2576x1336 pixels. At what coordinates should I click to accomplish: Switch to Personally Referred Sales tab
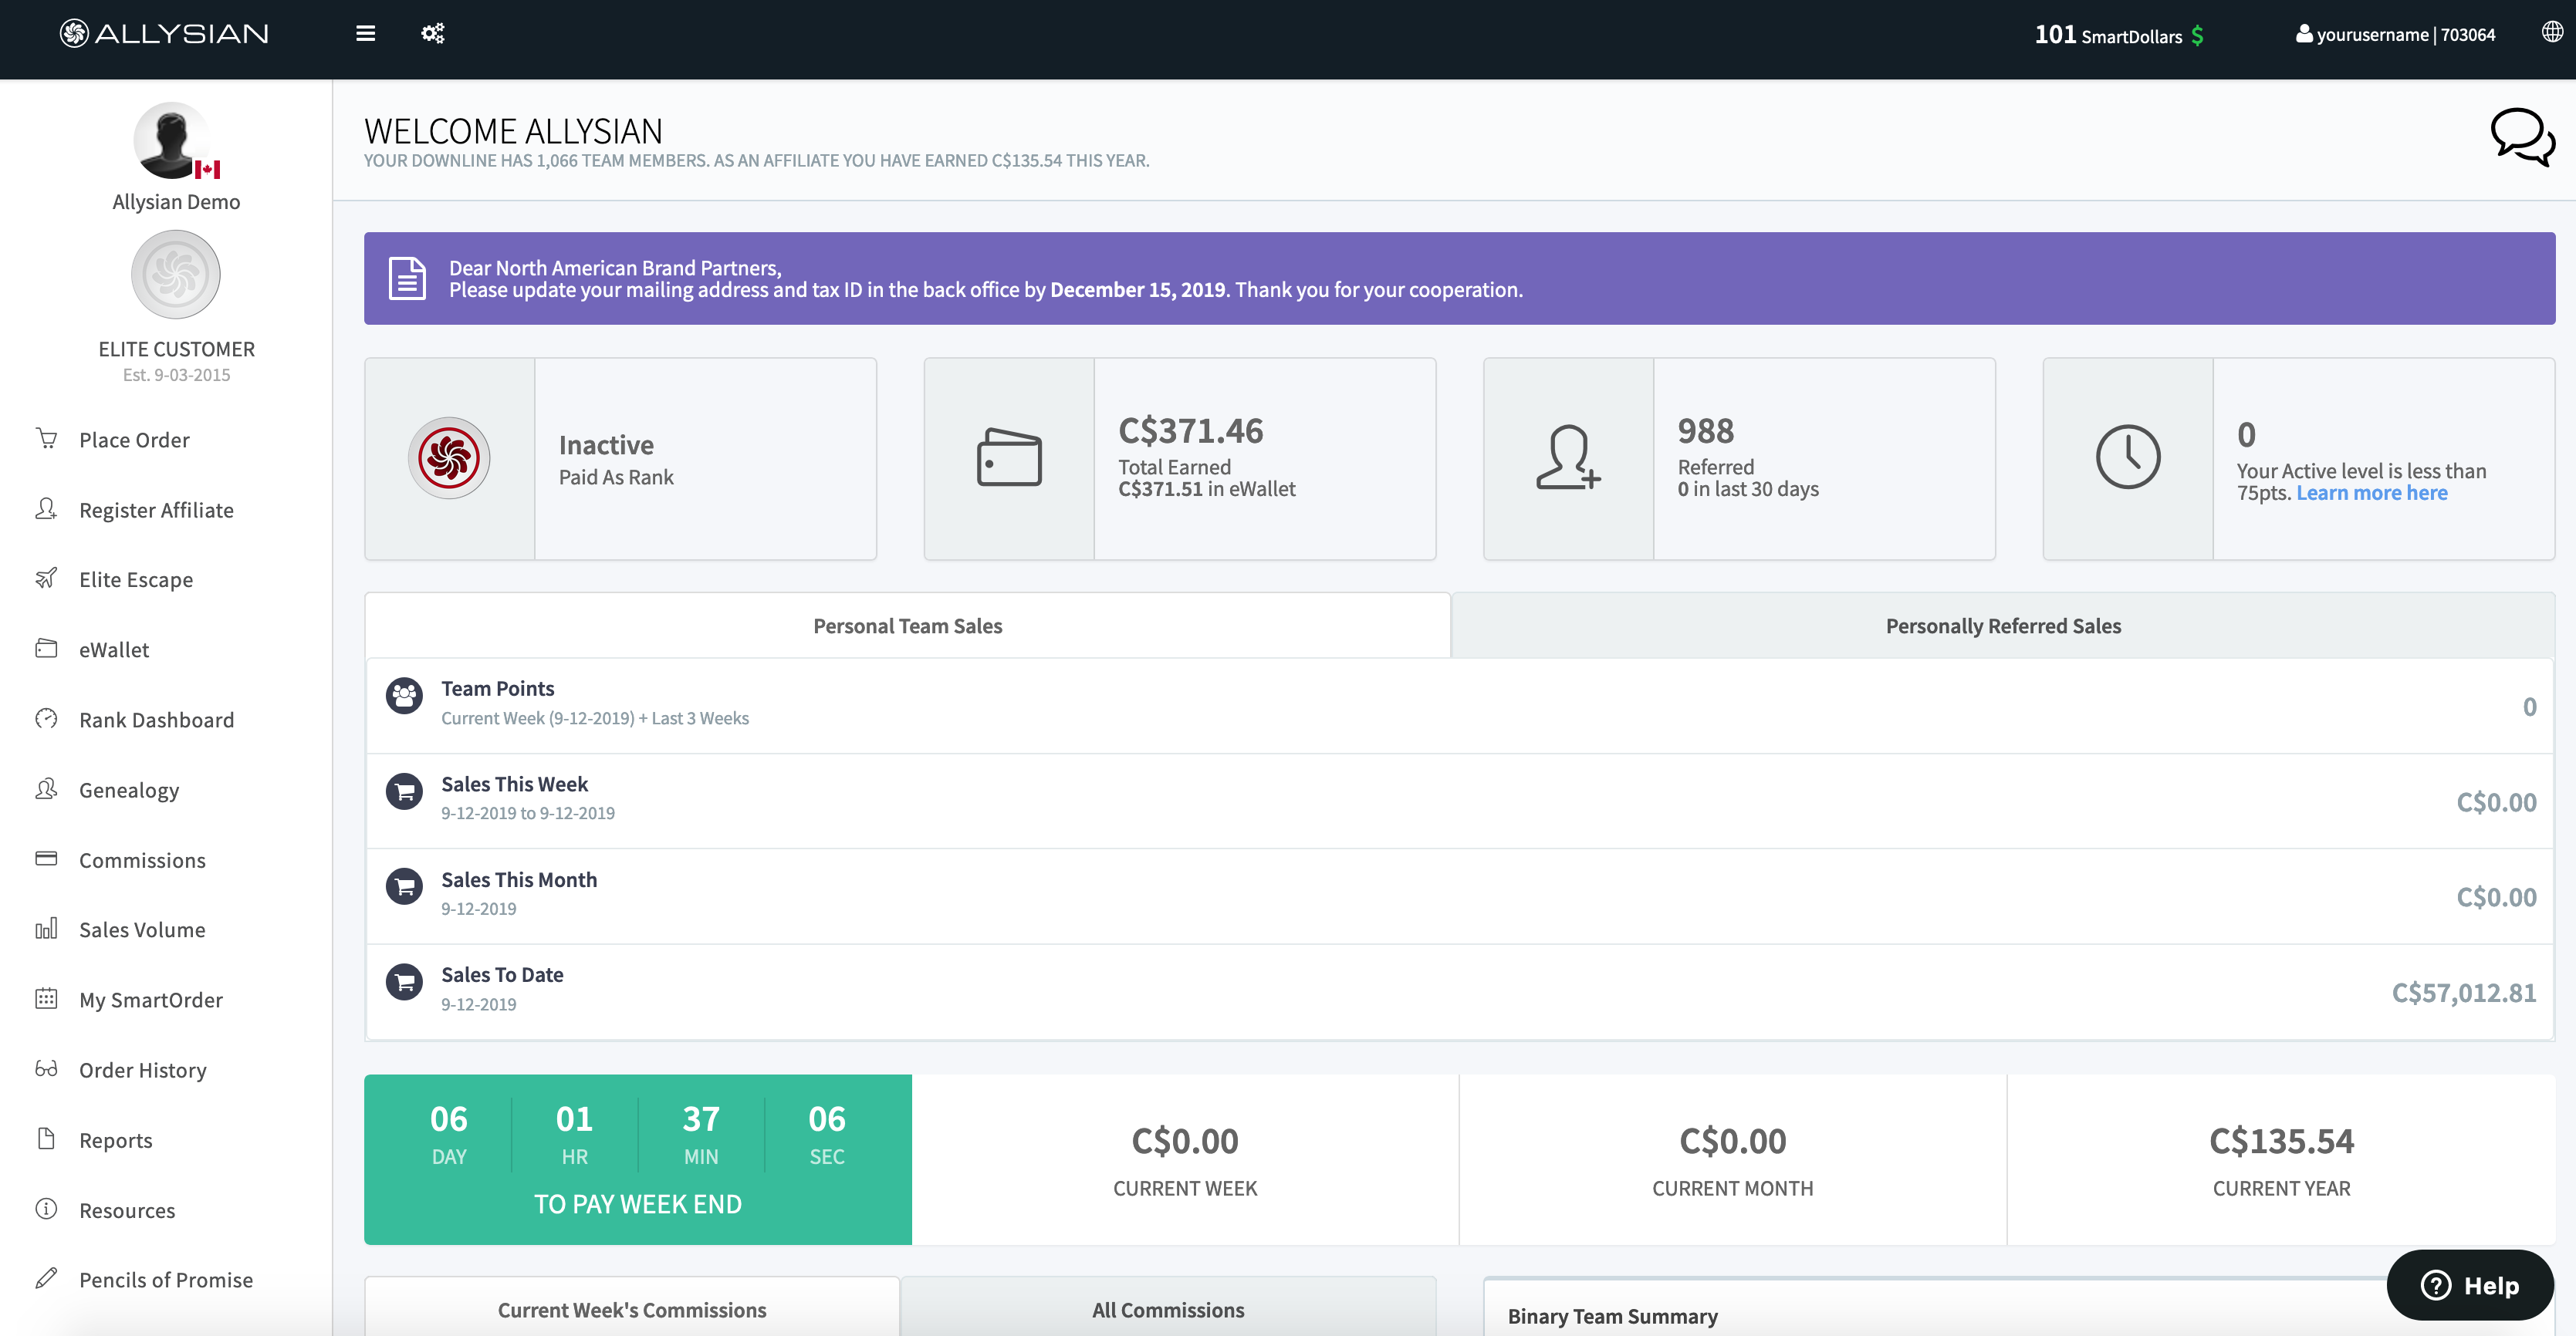[2003, 626]
